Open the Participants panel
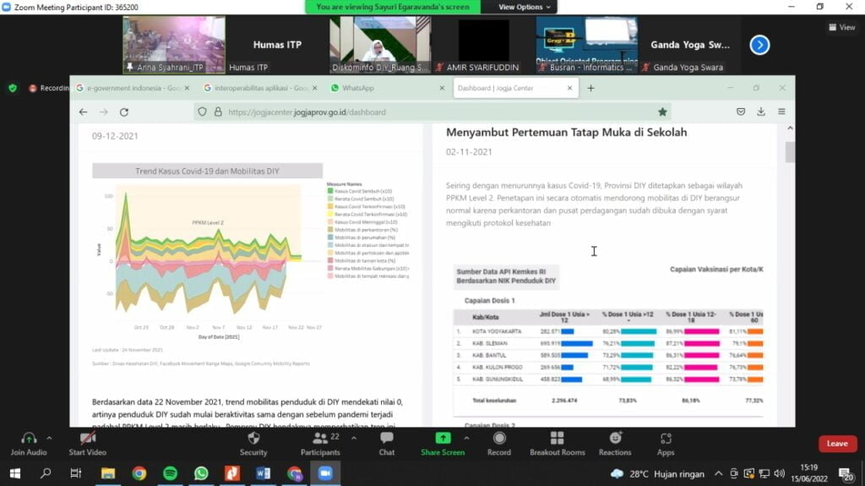The height and width of the screenshot is (486, 865). coord(320,439)
